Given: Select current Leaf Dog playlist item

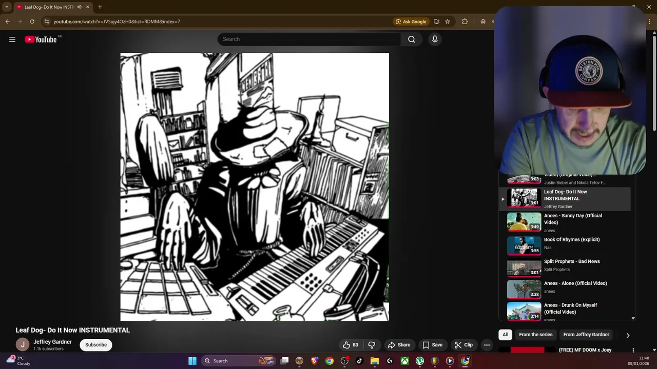Looking at the screenshot, I should pos(565,199).
